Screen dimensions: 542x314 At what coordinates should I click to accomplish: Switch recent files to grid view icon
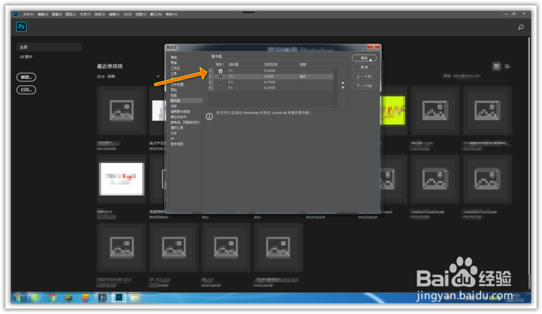point(496,66)
